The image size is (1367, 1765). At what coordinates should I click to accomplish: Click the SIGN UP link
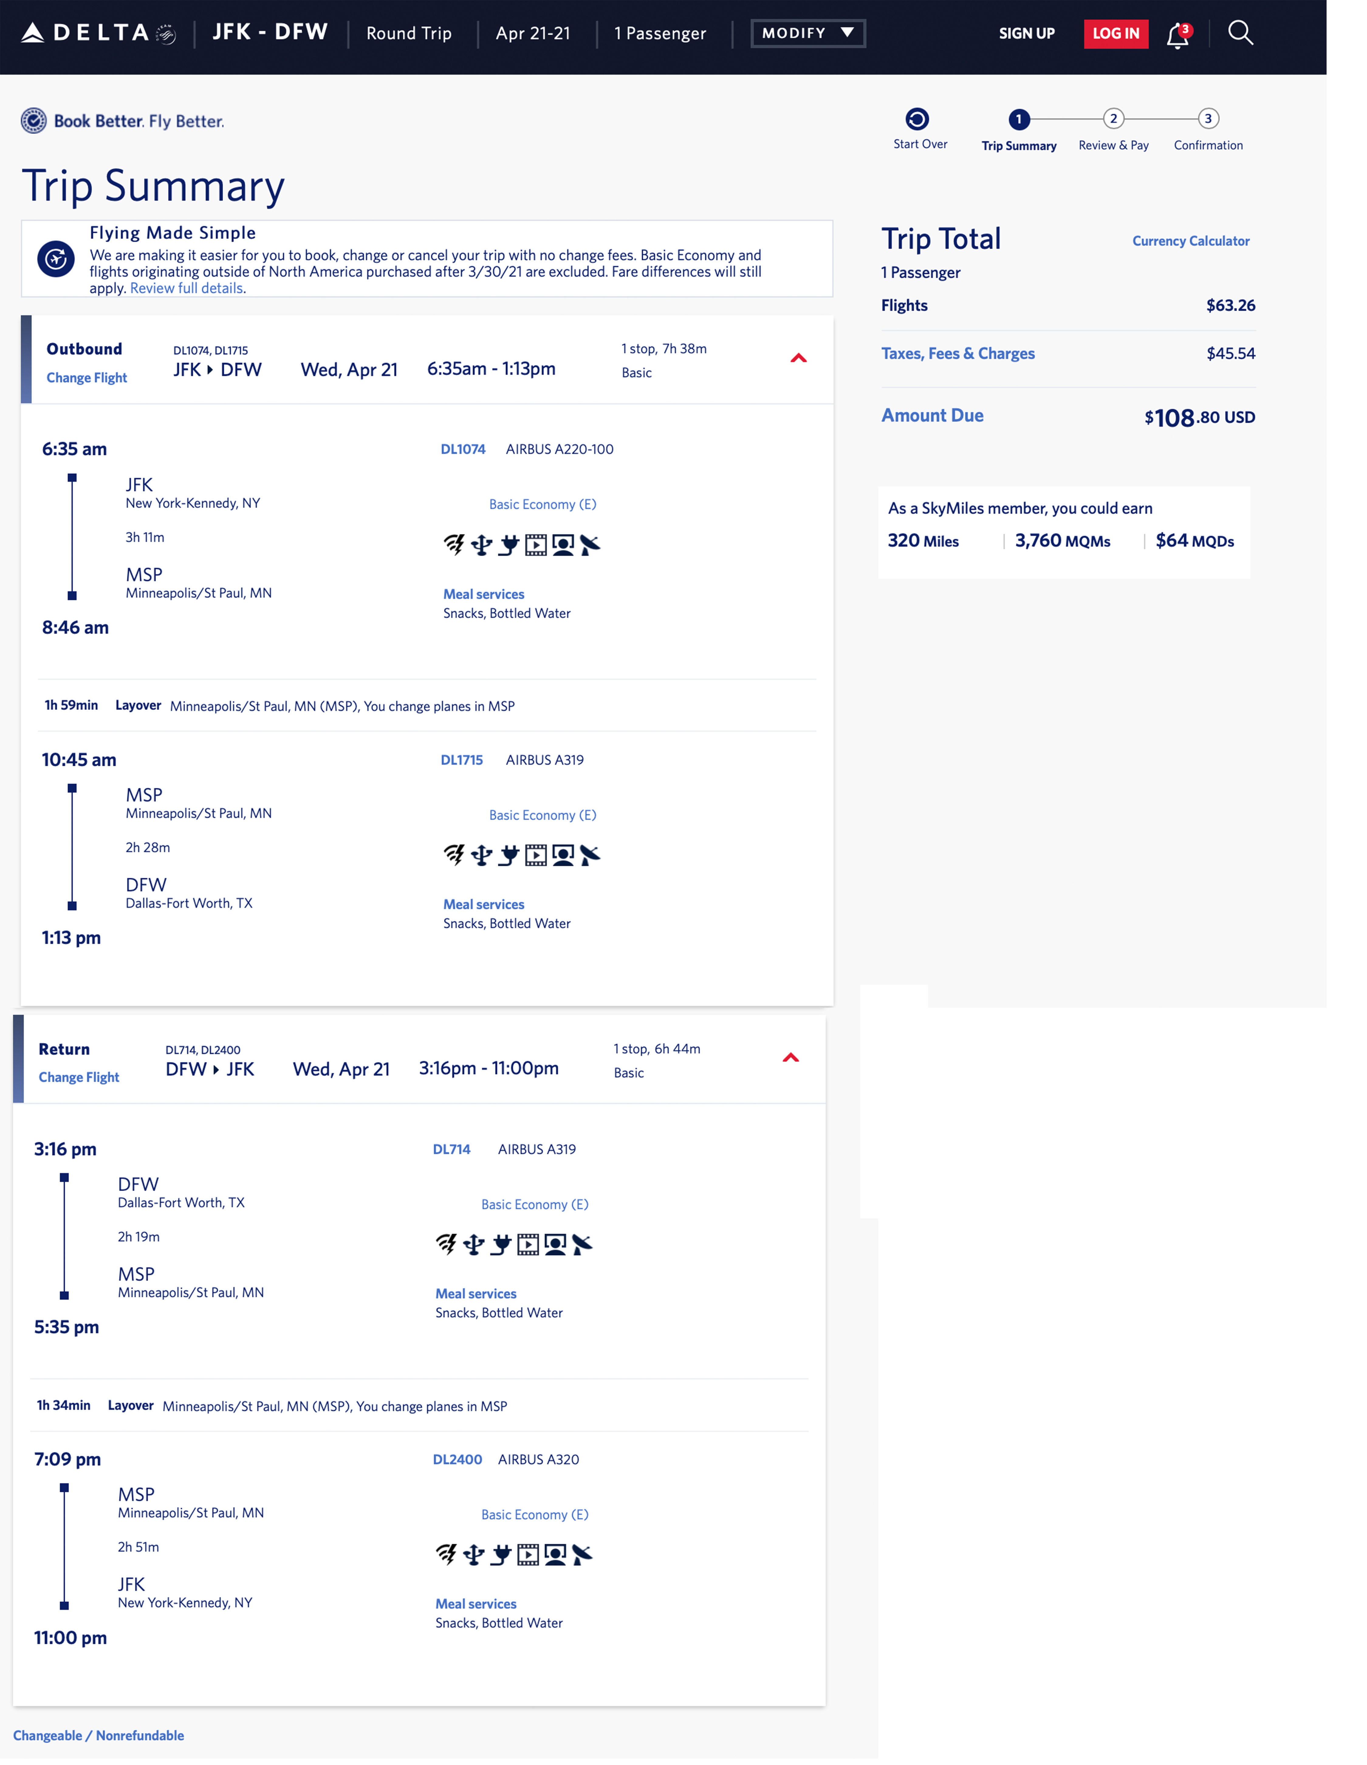coord(1026,33)
